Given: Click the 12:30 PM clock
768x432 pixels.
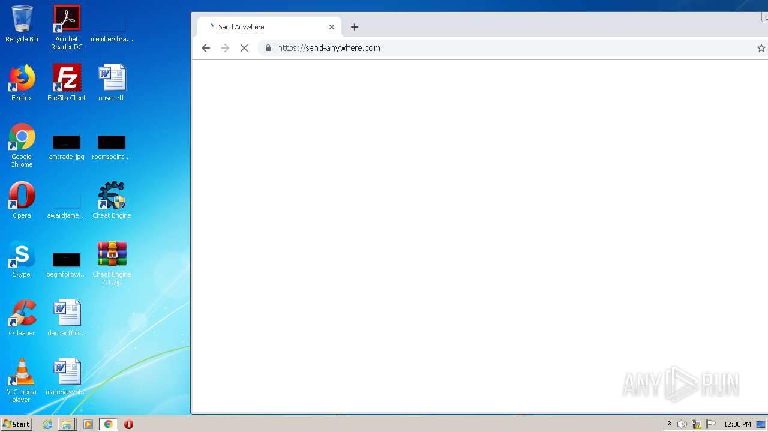Looking at the screenshot, I should point(737,424).
